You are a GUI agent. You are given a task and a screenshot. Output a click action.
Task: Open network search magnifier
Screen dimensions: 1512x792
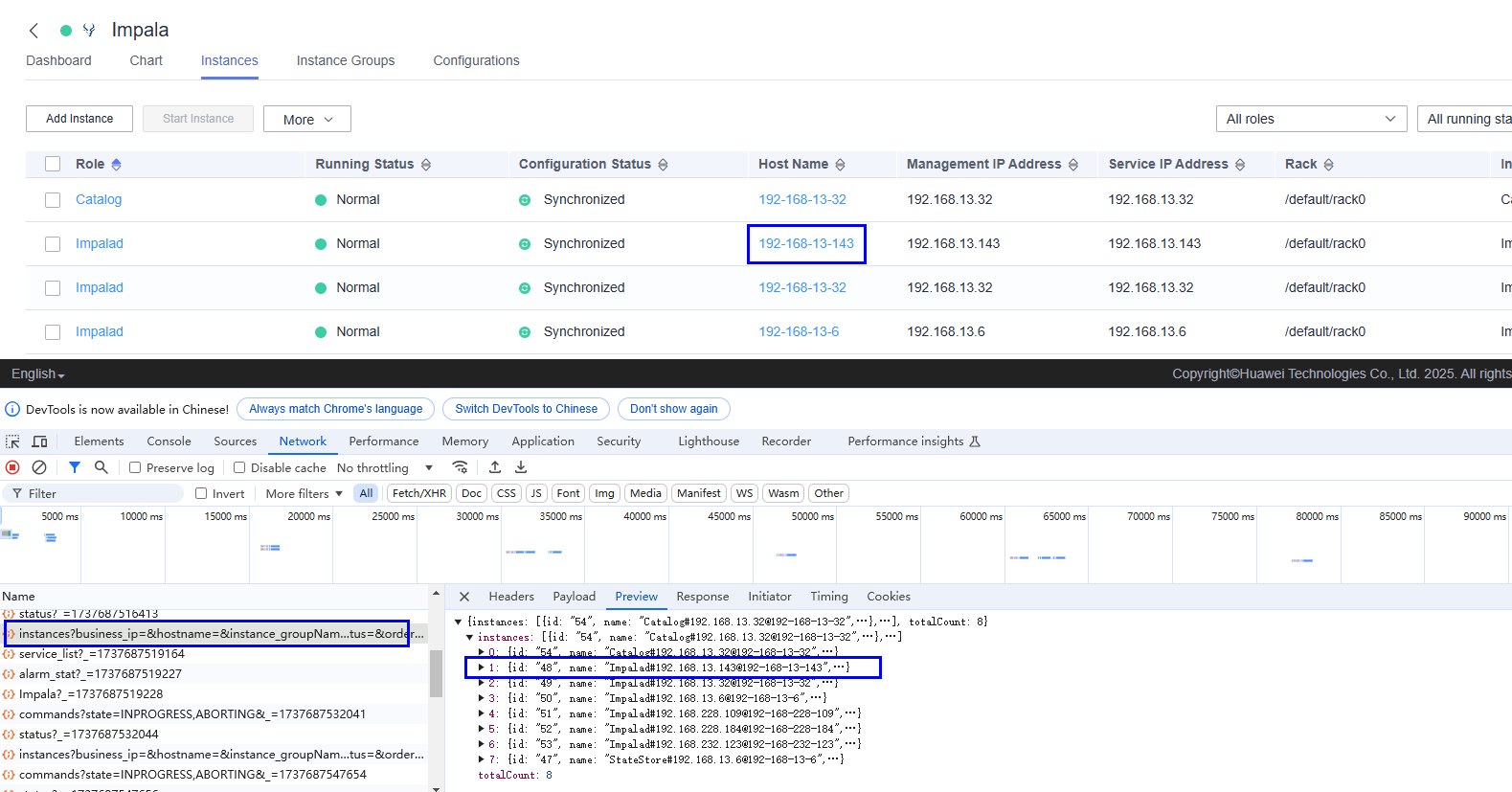[x=102, y=467]
